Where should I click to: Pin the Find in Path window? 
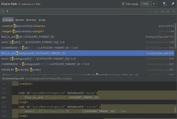[173, 4]
